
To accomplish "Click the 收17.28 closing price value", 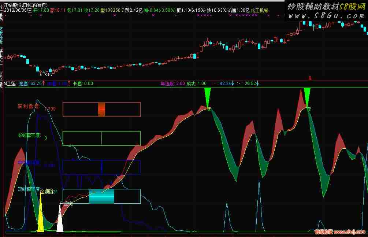I will (92, 10).
